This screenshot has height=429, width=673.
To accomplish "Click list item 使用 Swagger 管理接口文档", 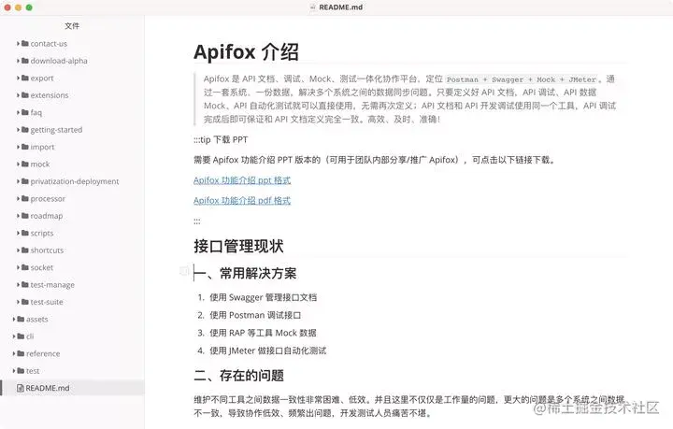I will [263, 297].
